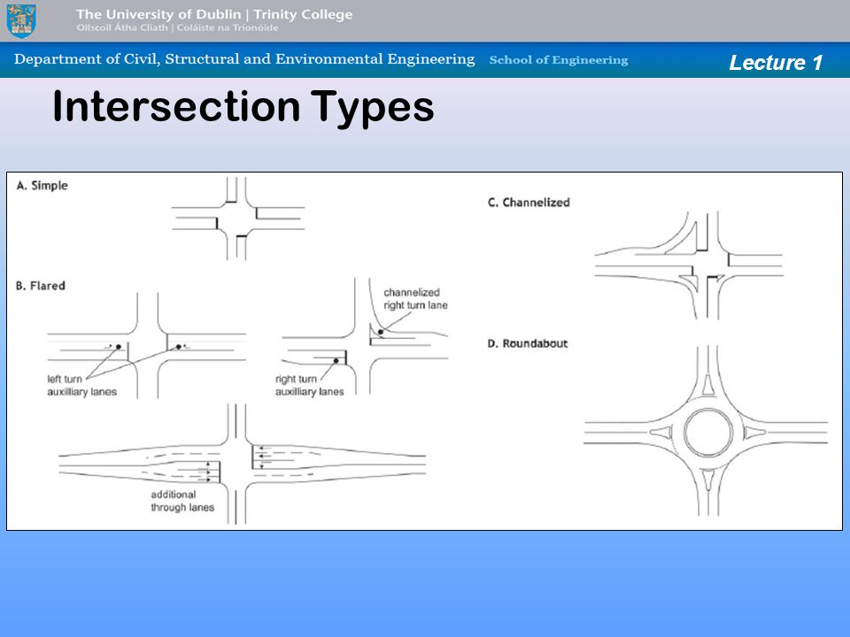Click the "B. Flared" label
The width and height of the screenshot is (850, 637).
pos(40,286)
